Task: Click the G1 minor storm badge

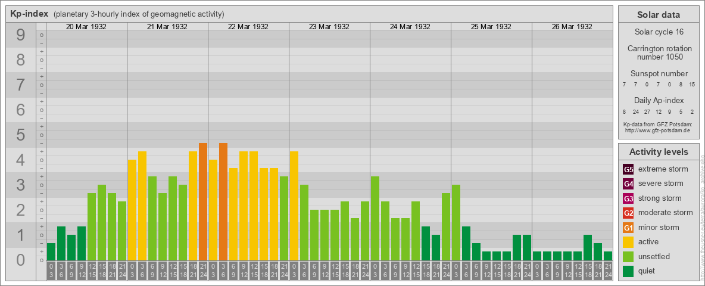Action: pyautogui.click(x=628, y=228)
